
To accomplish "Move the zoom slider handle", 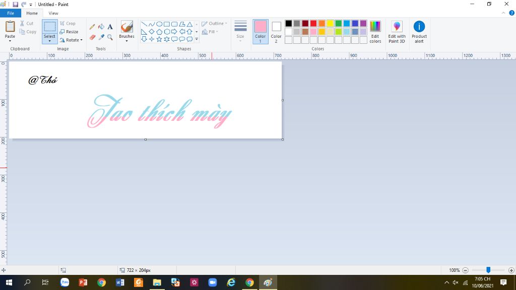I will [x=488, y=270].
